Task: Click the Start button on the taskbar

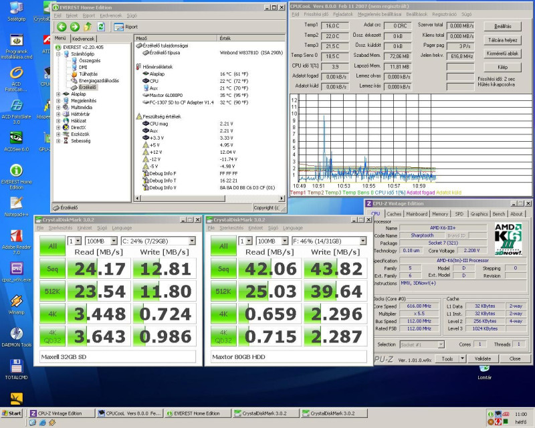Action: point(12,413)
